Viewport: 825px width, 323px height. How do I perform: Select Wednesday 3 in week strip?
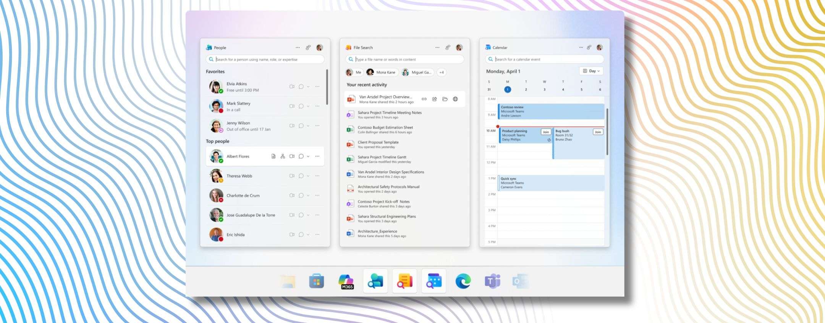pyautogui.click(x=544, y=90)
